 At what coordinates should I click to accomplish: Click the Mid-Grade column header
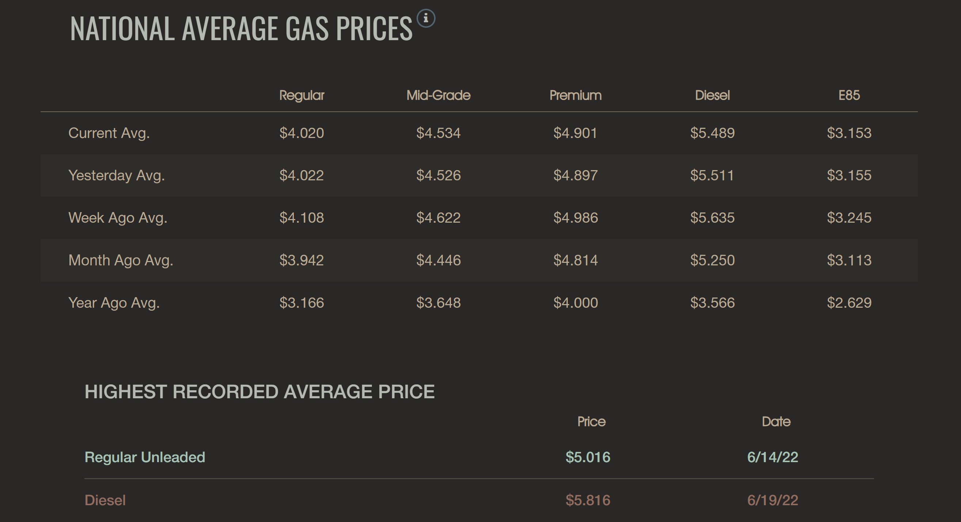click(438, 95)
